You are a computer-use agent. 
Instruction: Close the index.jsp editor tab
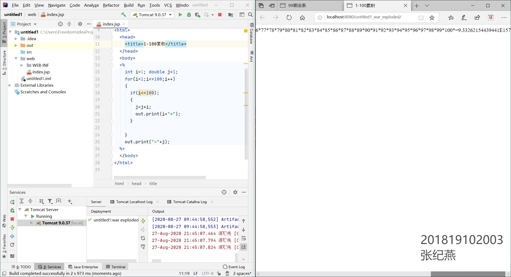tap(124, 24)
